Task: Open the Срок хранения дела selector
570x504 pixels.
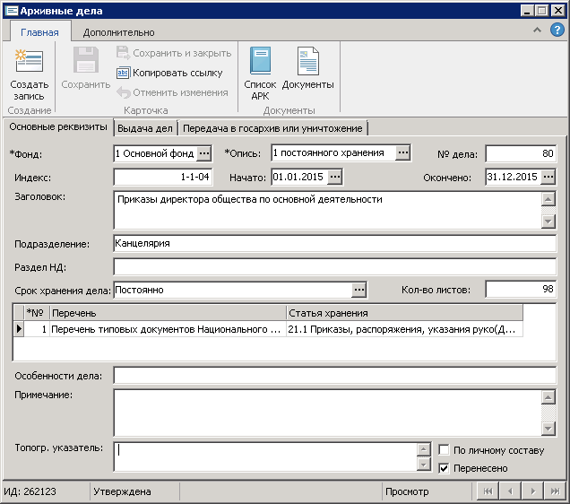Action: tap(358, 290)
